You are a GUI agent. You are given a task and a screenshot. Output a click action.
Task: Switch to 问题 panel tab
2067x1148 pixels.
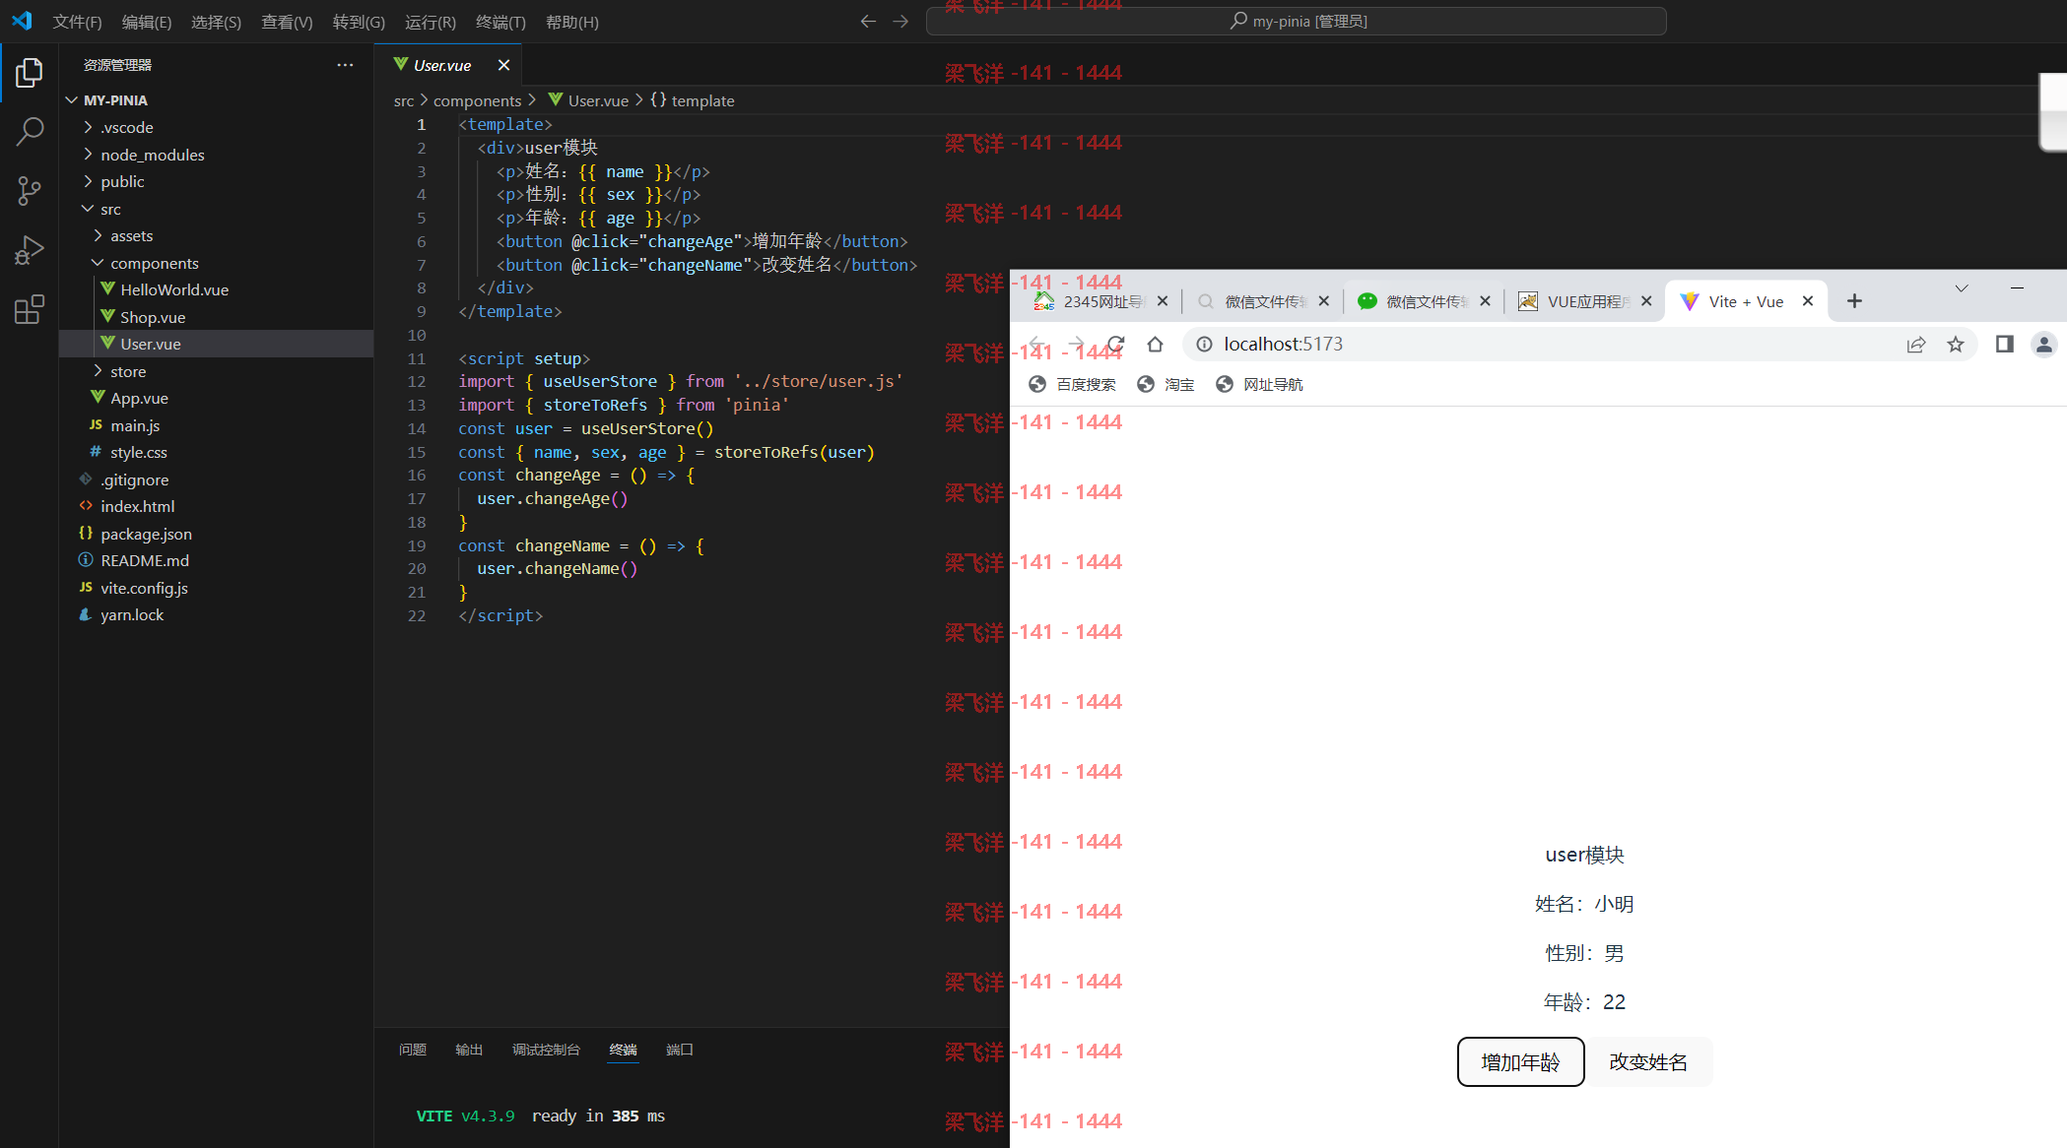click(413, 1050)
